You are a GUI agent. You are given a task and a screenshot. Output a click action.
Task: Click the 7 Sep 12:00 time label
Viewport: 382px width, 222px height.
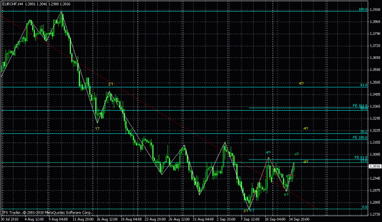pyautogui.click(x=250, y=219)
